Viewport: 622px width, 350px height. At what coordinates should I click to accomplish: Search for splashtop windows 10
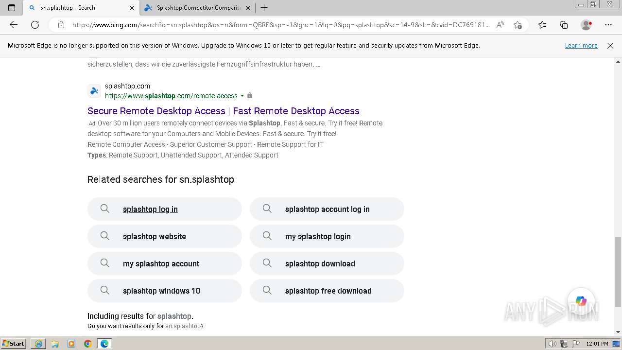(x=165, y=291)
